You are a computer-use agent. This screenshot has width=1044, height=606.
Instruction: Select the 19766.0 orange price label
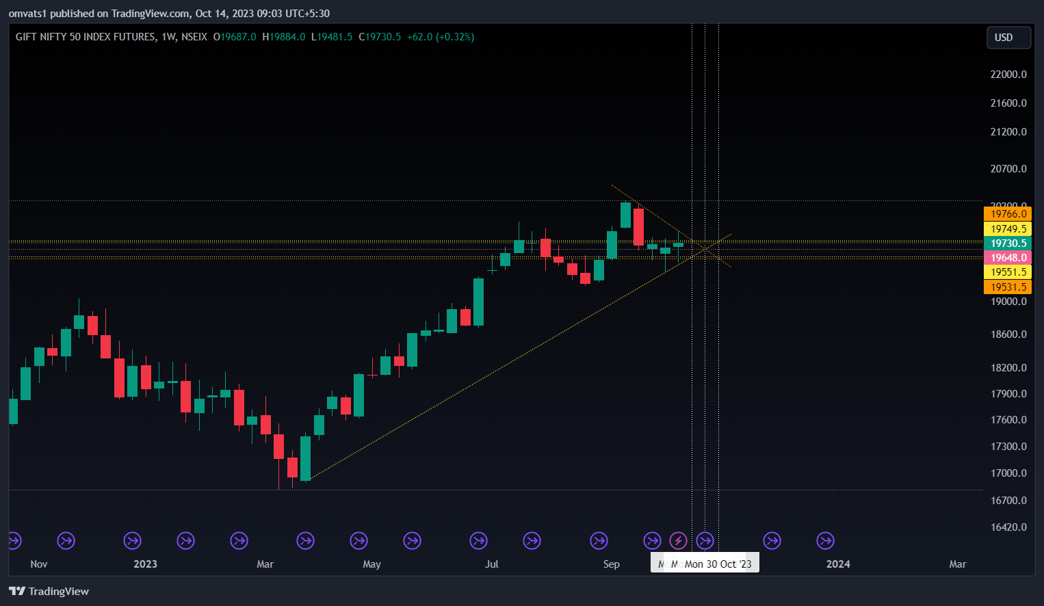tap(1008, 214)
